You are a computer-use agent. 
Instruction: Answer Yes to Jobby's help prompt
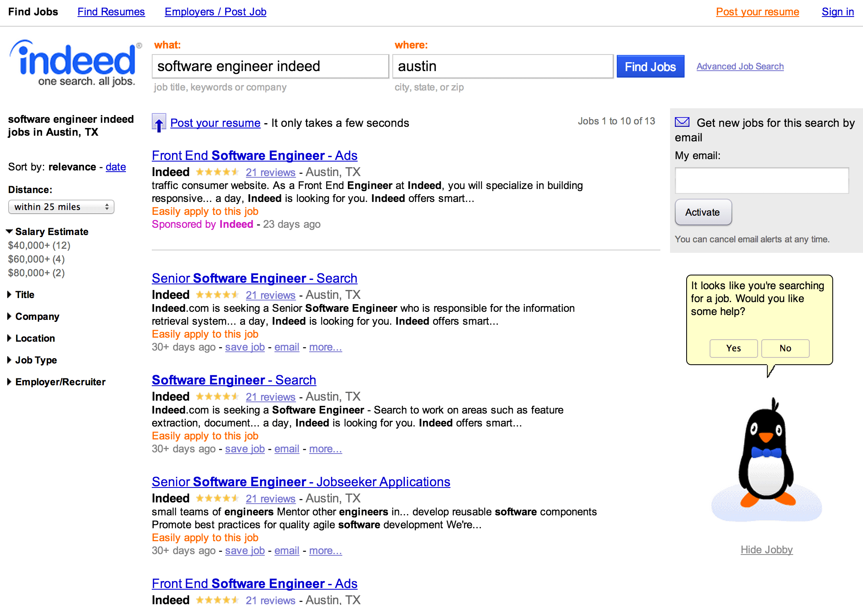pyautogui.click(x=733, y=348)
